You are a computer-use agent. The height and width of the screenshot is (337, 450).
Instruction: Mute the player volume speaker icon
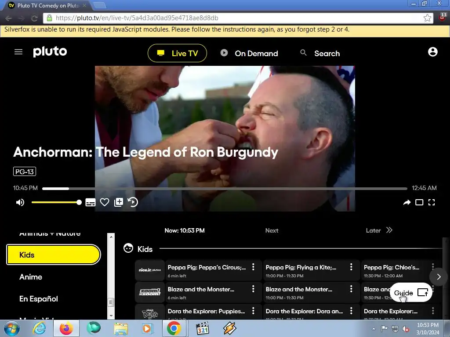click(20, 203)
